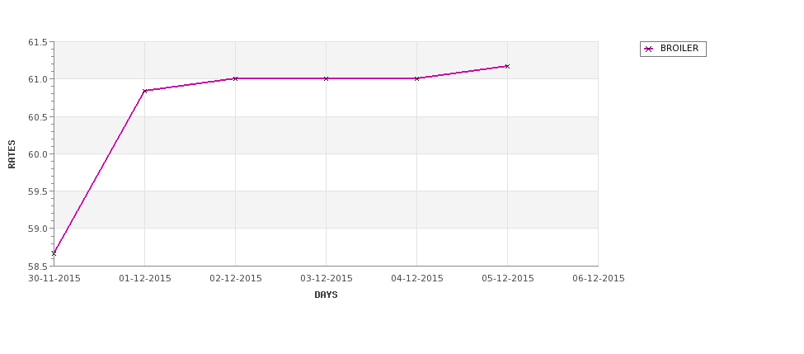Click the 06-12-2015 x-axis label

point(599,279)
